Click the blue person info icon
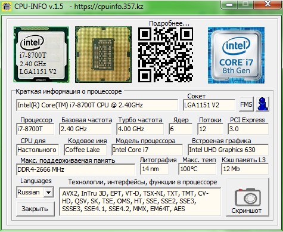The image size is (283, 232). pyautogui.click(x=262, y=104)
